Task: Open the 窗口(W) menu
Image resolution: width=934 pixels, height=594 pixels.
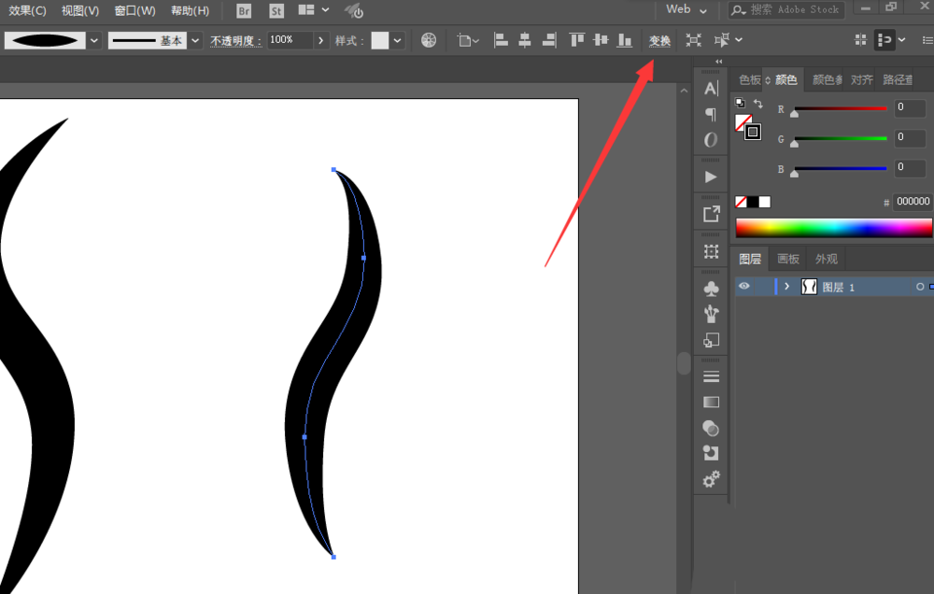Action: pyautogui.click(x=134, y=11)
